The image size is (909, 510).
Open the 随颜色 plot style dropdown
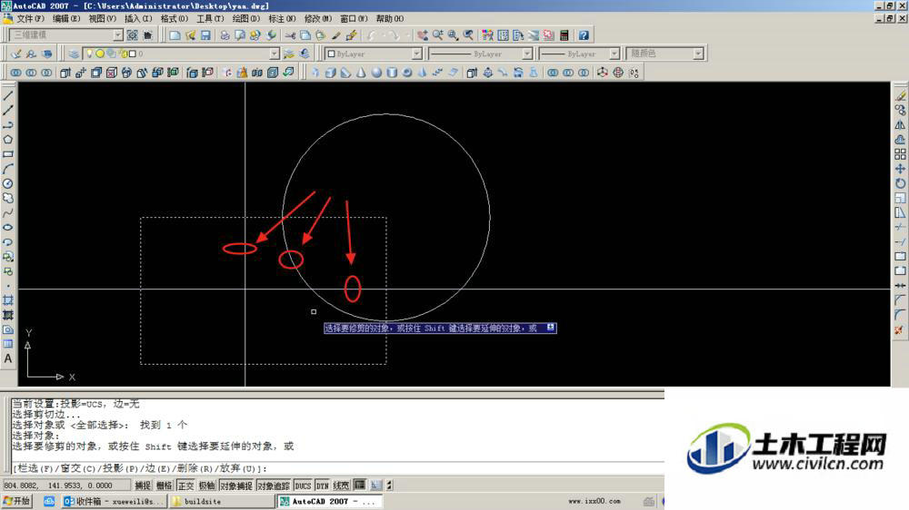coord(698,54)
